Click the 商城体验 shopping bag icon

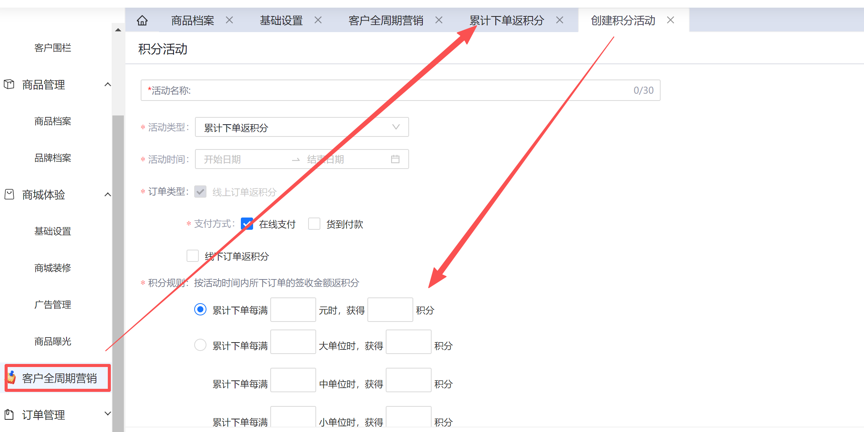[9, 195]
